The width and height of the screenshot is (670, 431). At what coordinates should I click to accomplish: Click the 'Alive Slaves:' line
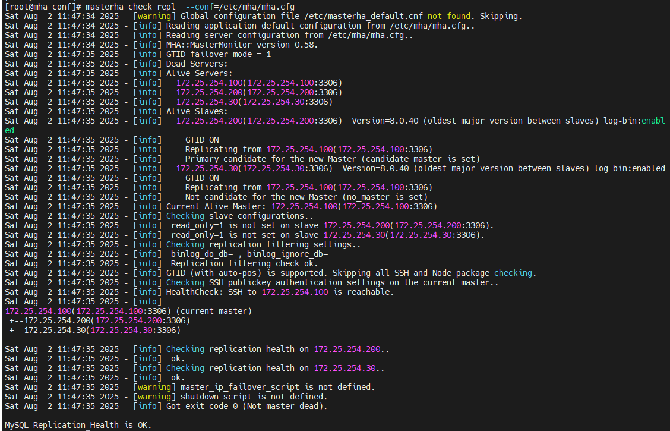[x=197, y=111]
